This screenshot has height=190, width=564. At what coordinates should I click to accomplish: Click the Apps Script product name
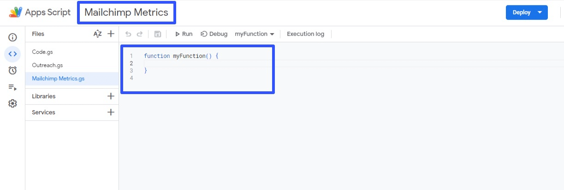[48, 12]
